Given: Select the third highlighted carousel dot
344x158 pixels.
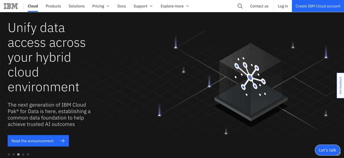Looking at the screenshot, I should click(x=18, y=154).
